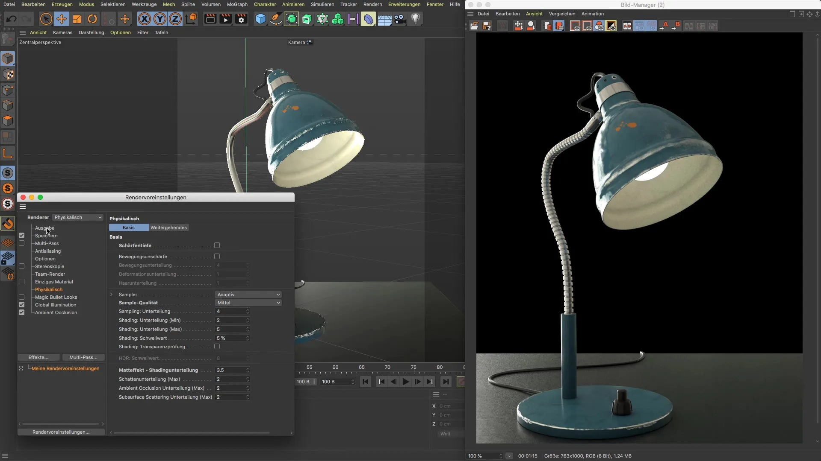Viewport: 821px width, 461px height.
Task: Select texture mode icon in sidebar
Action: click(x=8, y=74)
